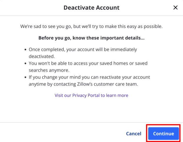This screenshot has height=142, width=183.
Task: Open the Privacy Portal link
Action: point(91,95)
